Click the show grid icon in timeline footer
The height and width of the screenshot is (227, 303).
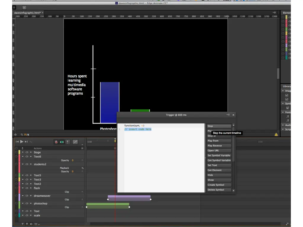pyautogui.click(x=36, y=224)
